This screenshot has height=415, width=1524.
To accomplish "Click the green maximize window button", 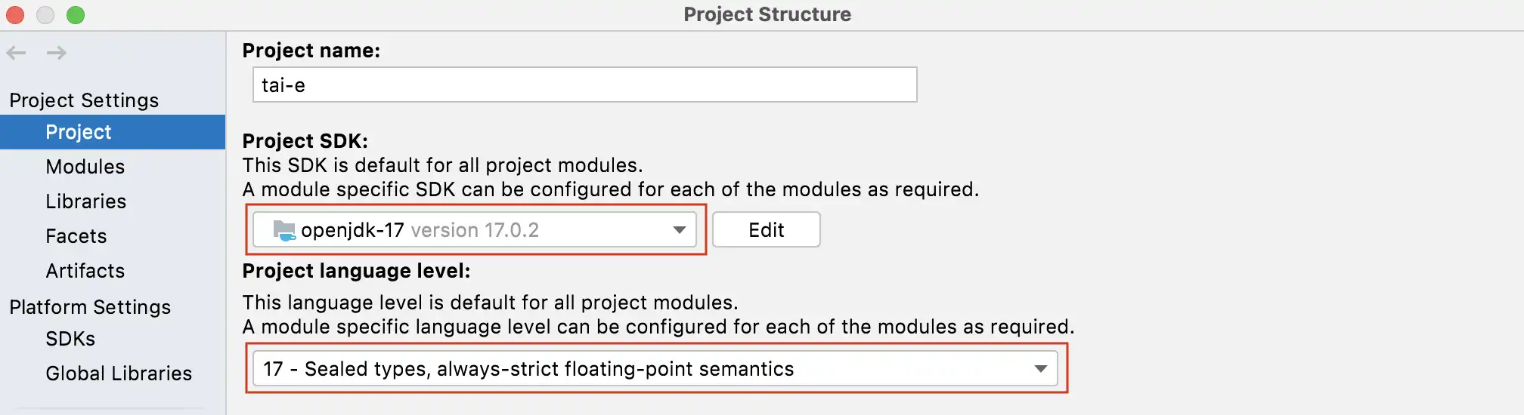I will coord(76,15).
